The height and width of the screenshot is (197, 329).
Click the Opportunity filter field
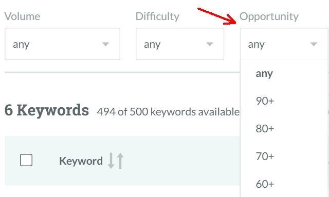(x=284, y=44)
